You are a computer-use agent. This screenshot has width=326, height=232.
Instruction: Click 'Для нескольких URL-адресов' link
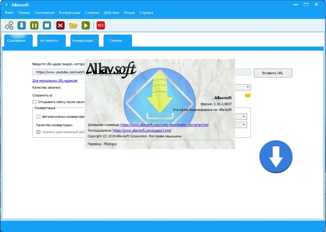tap(55, 81)
